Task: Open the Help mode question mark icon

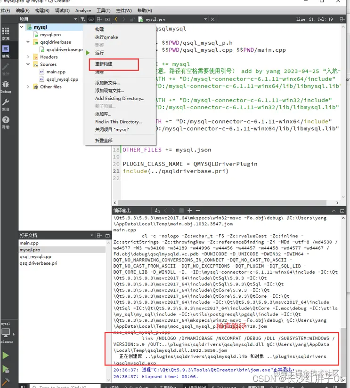Action: pyautogui.click(x=6, y=122)
